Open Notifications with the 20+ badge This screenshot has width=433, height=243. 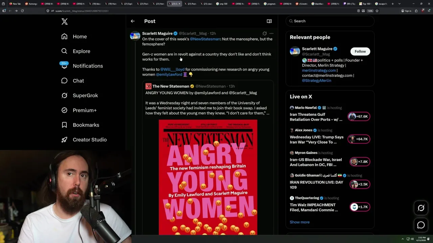pos(82,66)
